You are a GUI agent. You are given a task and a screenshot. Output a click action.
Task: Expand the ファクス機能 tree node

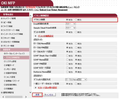[x=2, y=26]
